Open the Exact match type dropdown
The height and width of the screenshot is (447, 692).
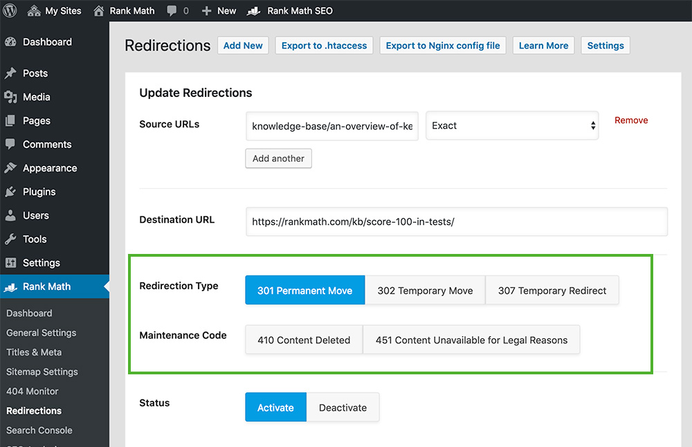click(512, 126)
